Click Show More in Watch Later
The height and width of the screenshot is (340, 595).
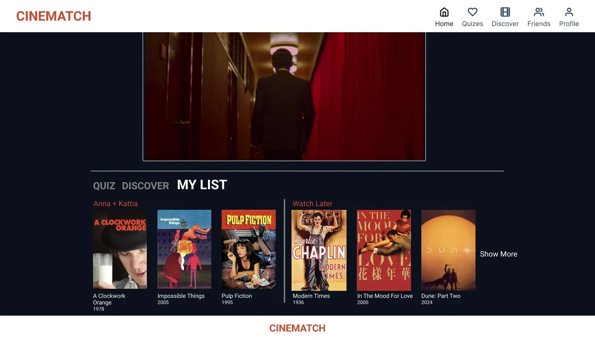pos(499,254)
